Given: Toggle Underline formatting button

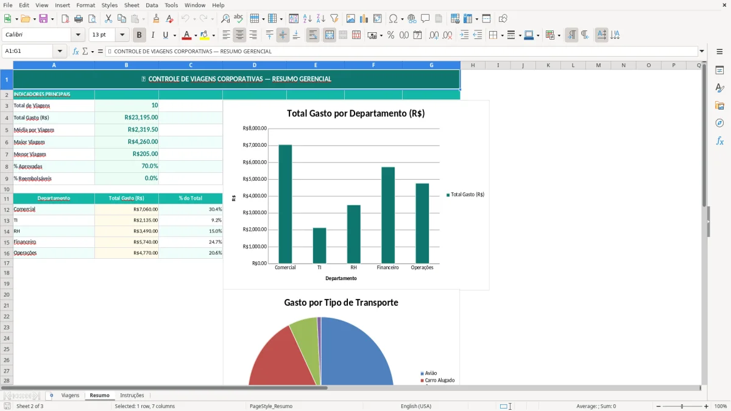Looking at the screenshot, I should coord(165,35).
